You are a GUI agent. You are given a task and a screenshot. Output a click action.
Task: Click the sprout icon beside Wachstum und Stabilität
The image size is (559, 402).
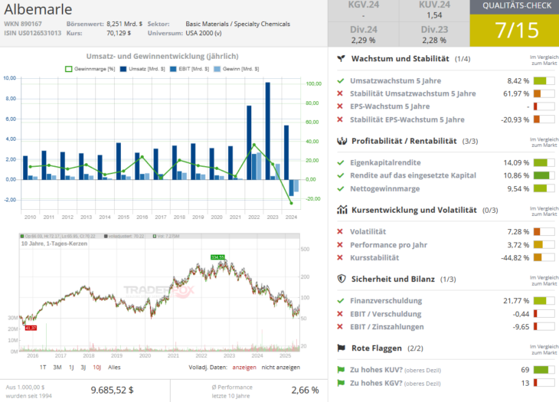coord(342,58)
